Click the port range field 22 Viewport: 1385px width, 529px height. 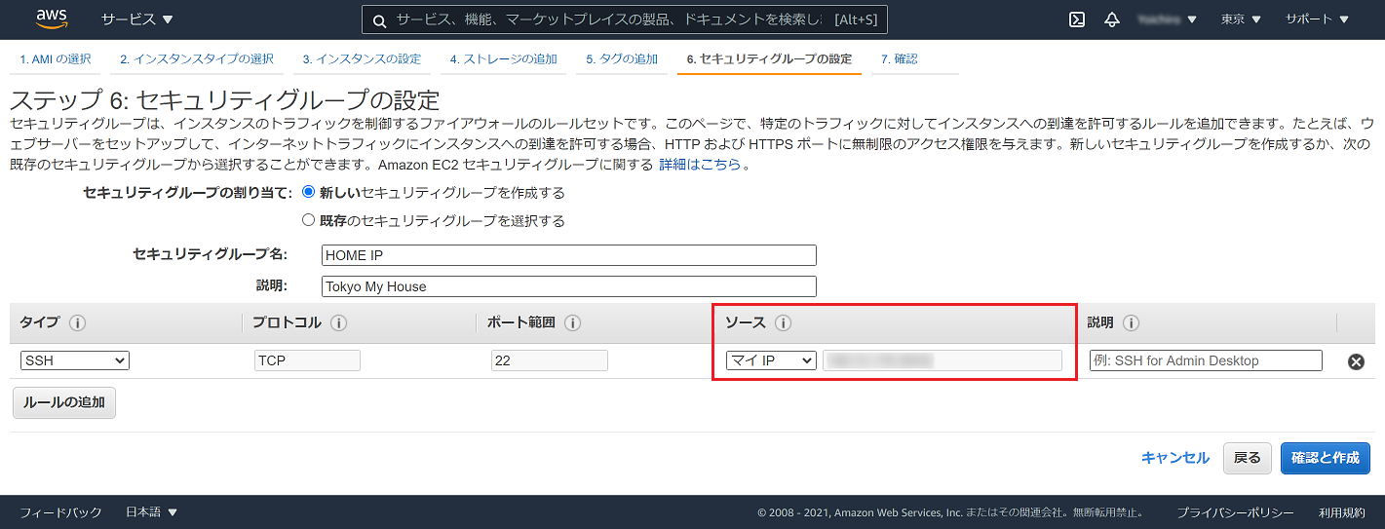click(550, 360)
